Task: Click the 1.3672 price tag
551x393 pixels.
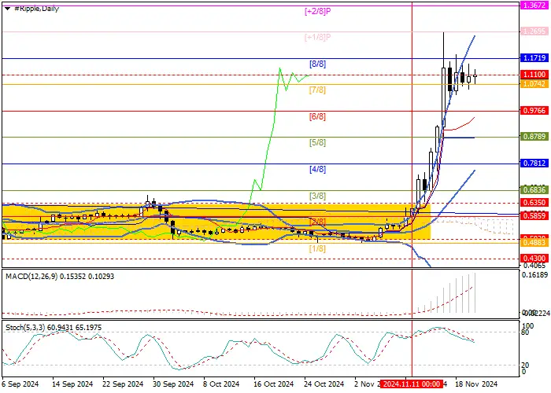Action: click(534, 6)
